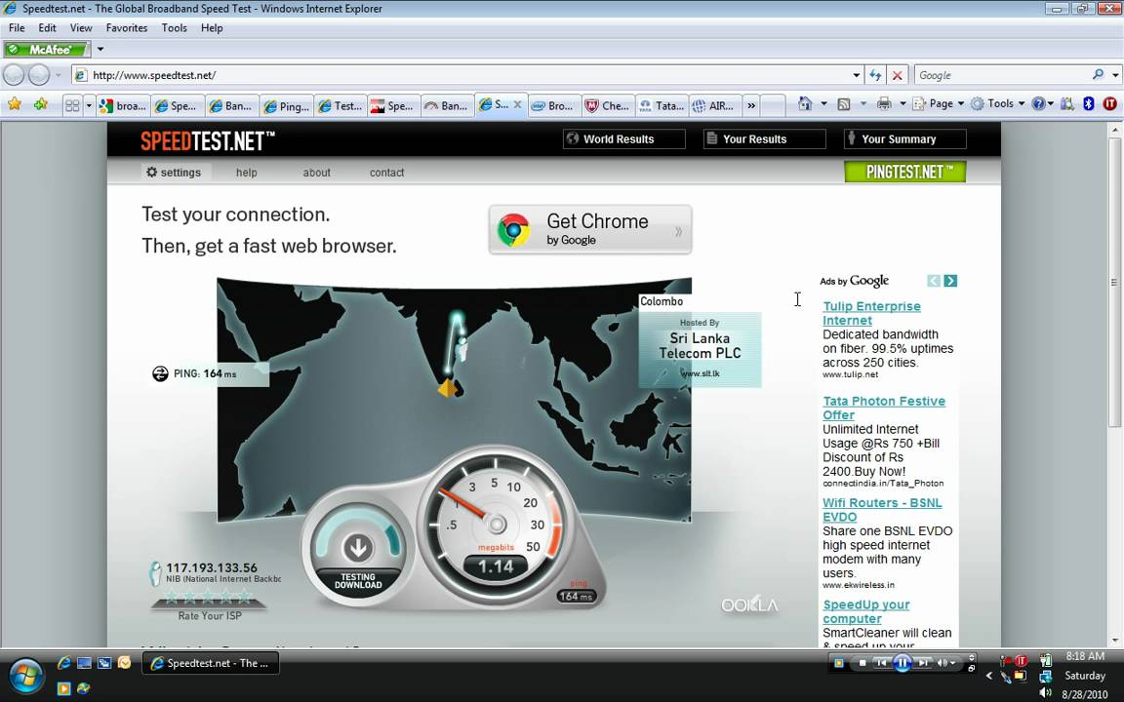Click the green PINGTEST.NET button

[904, 172]
